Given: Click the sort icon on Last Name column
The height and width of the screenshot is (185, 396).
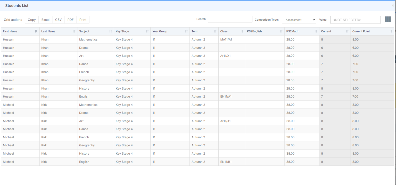Looking at the screenshot, I should [x=74, y=31].
